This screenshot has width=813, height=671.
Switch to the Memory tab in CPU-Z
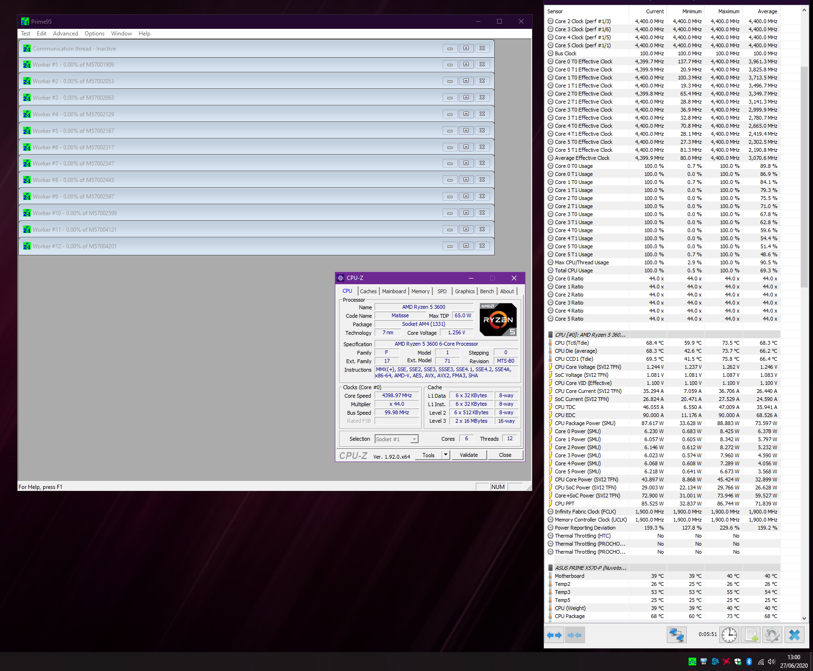click(420, 291)
